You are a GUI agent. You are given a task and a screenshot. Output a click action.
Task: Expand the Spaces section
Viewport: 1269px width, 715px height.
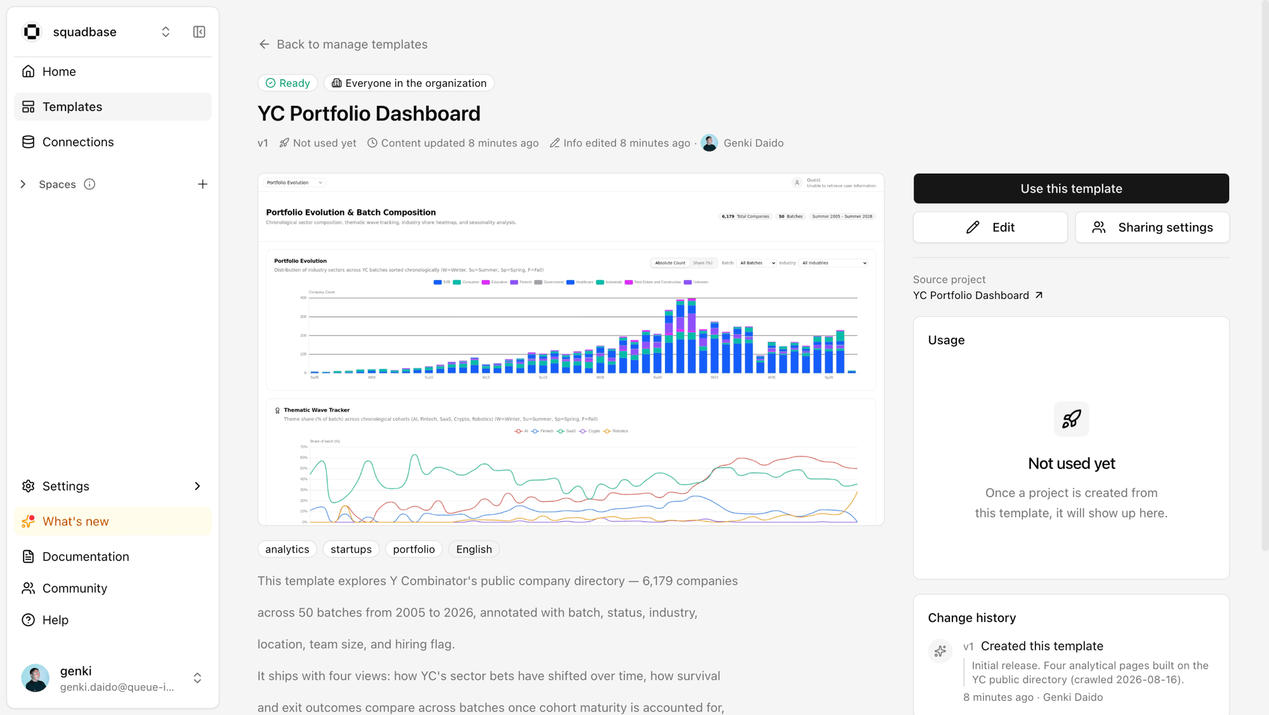[23, 184]
